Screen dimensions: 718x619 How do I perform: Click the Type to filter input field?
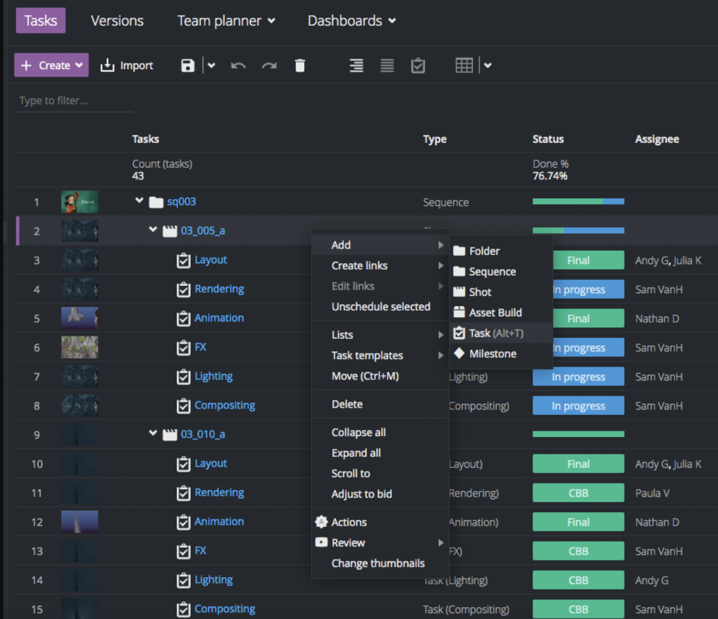[74, 101]
